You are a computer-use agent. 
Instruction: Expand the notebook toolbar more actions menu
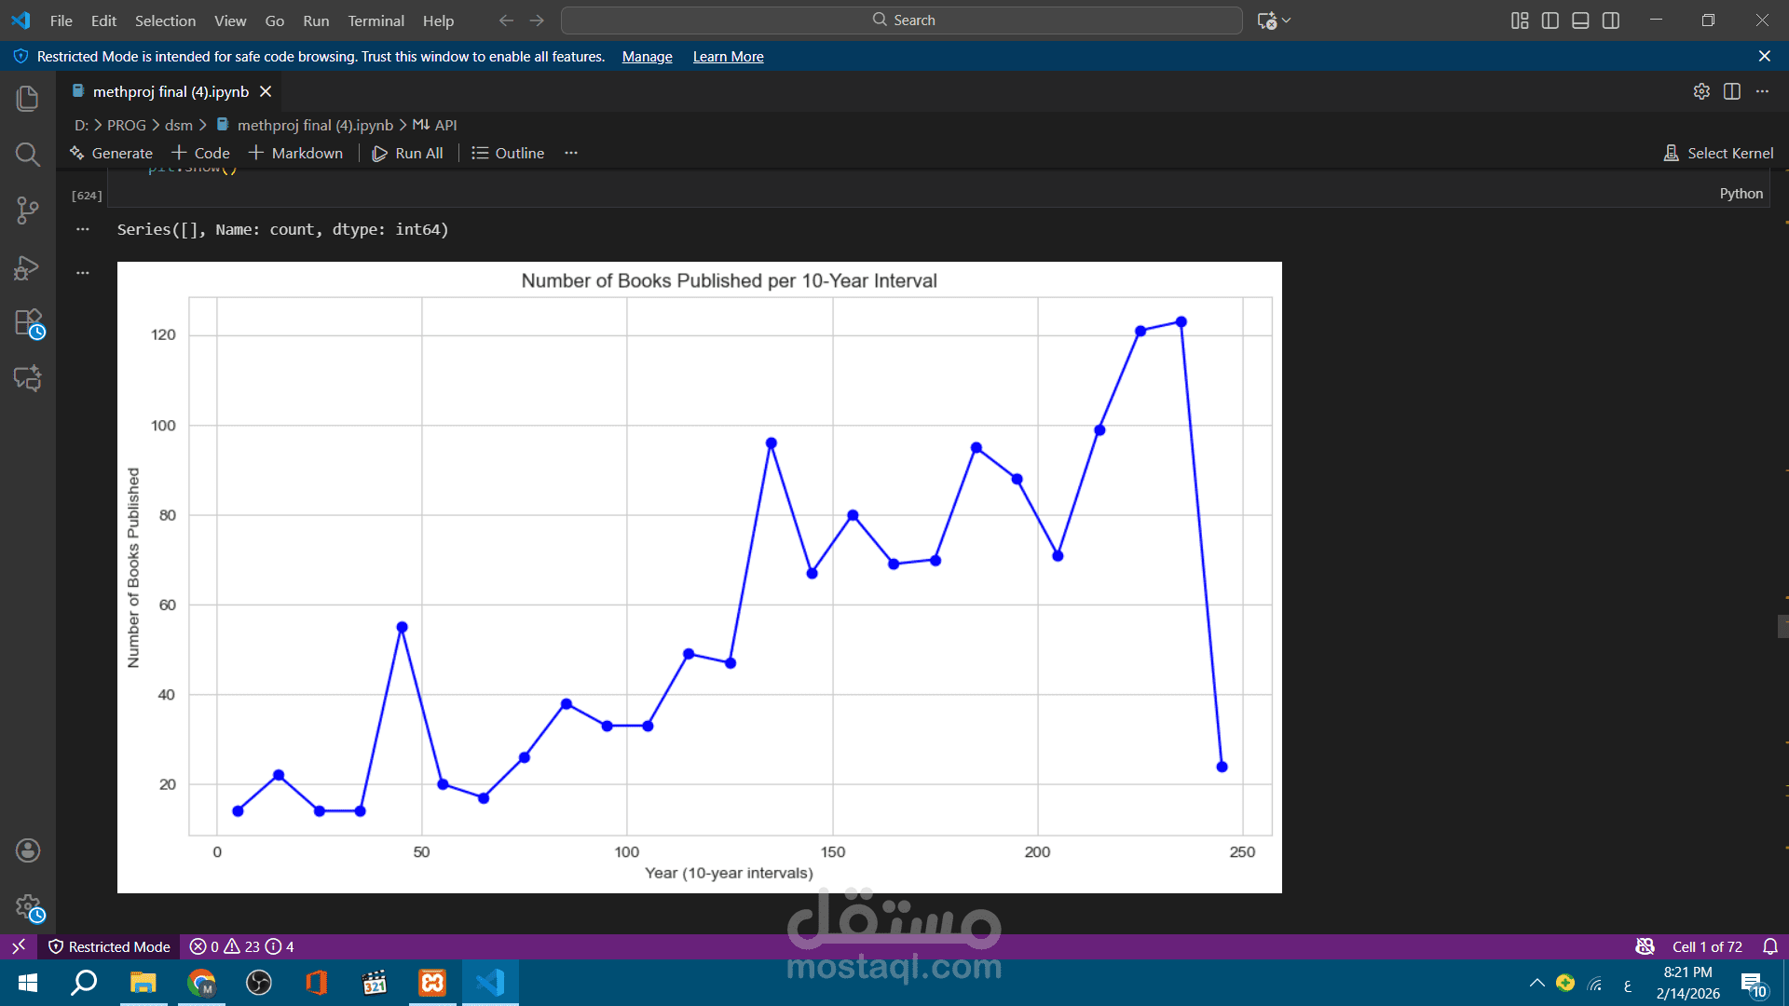[571, 153]
